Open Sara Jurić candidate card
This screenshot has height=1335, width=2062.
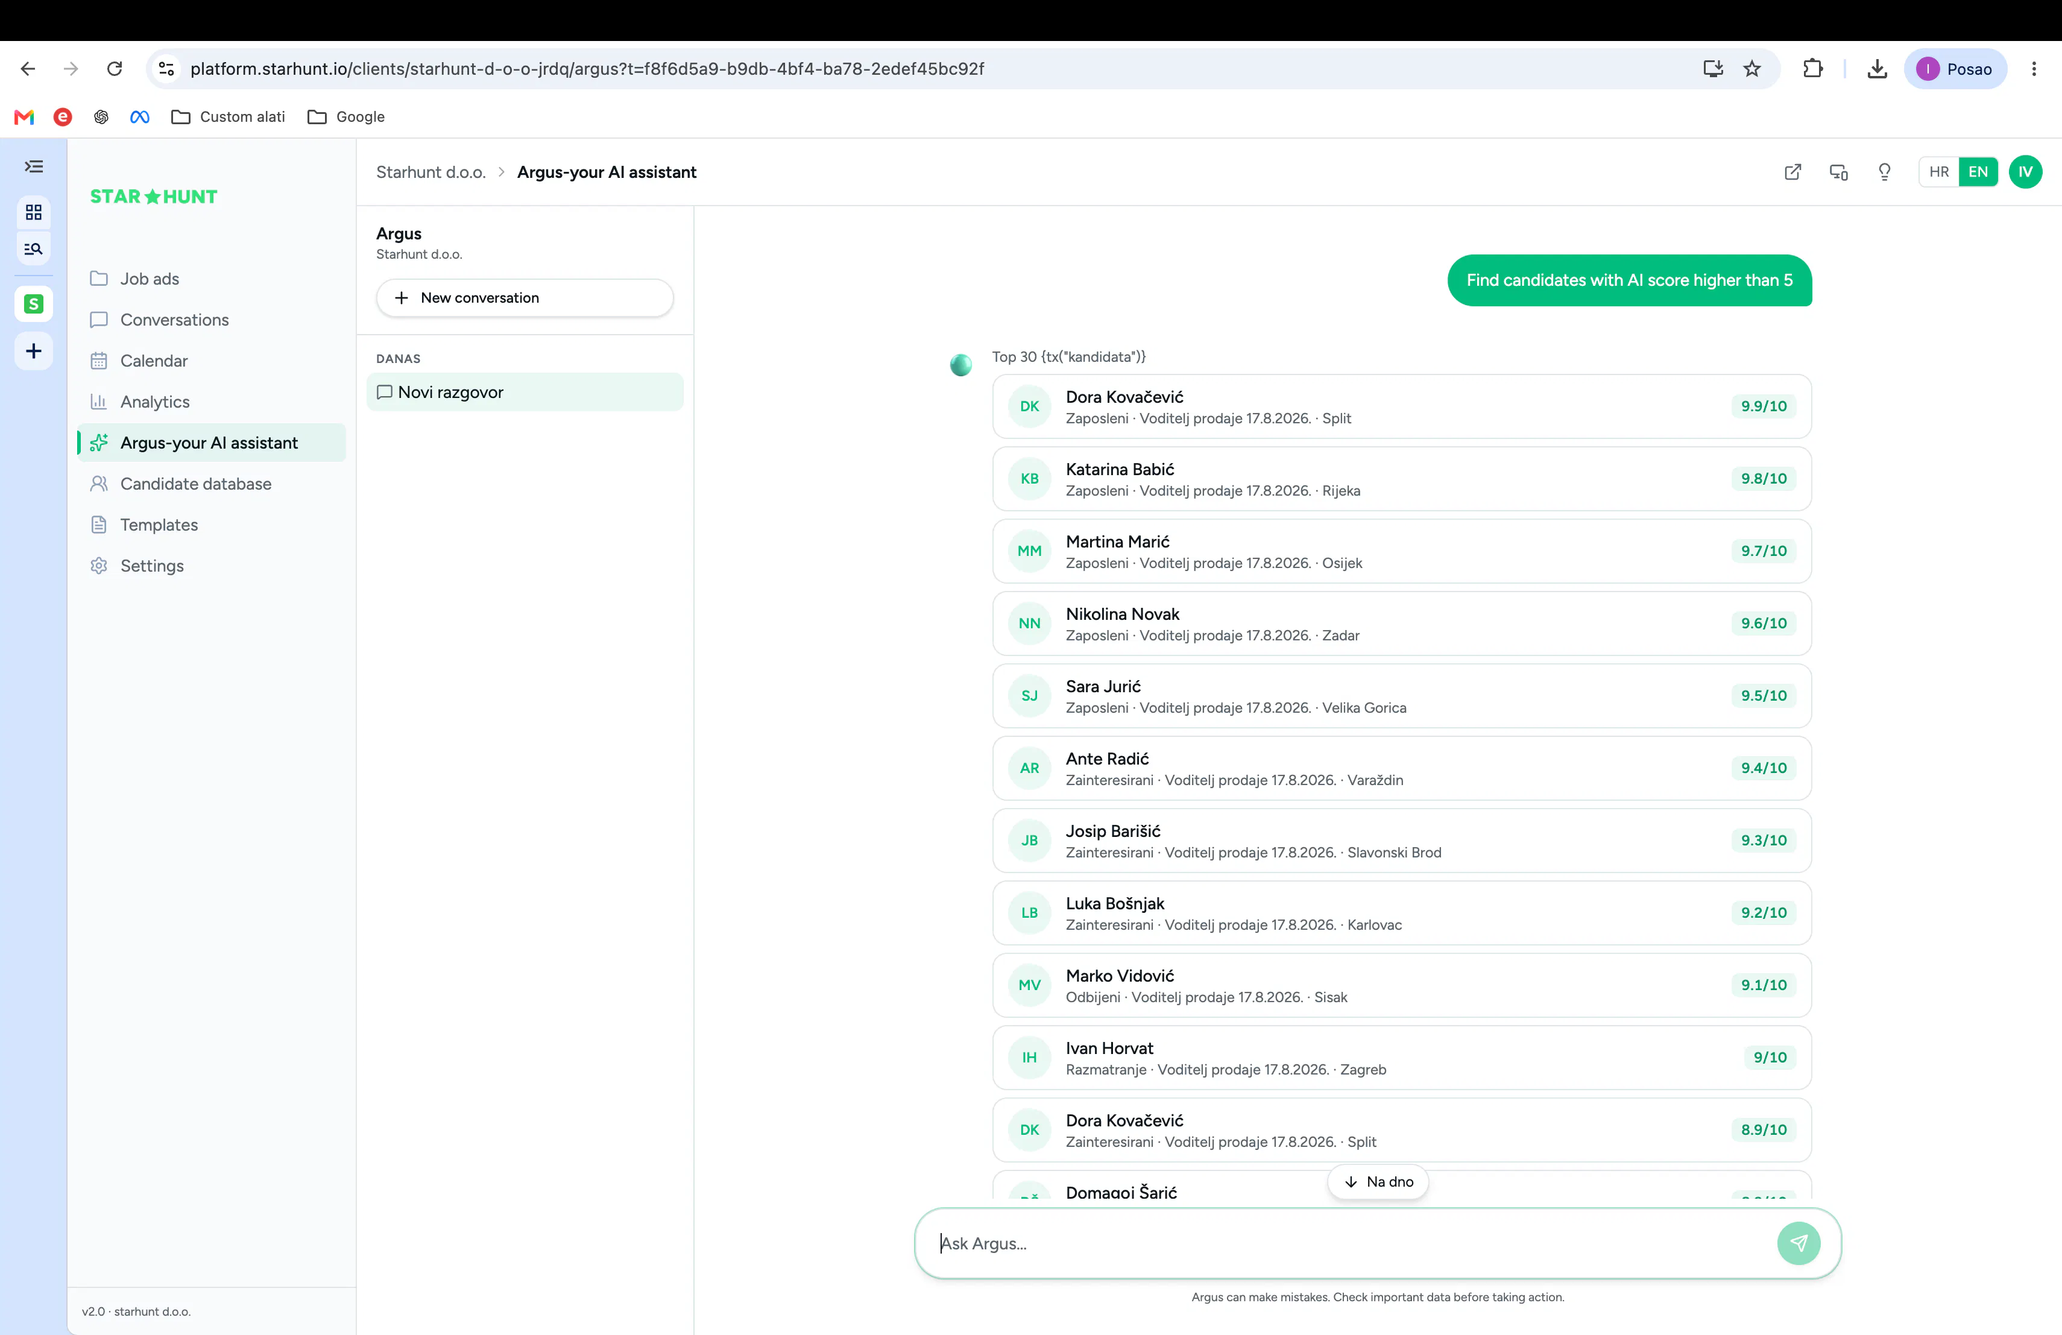[x=1401, y=696]
